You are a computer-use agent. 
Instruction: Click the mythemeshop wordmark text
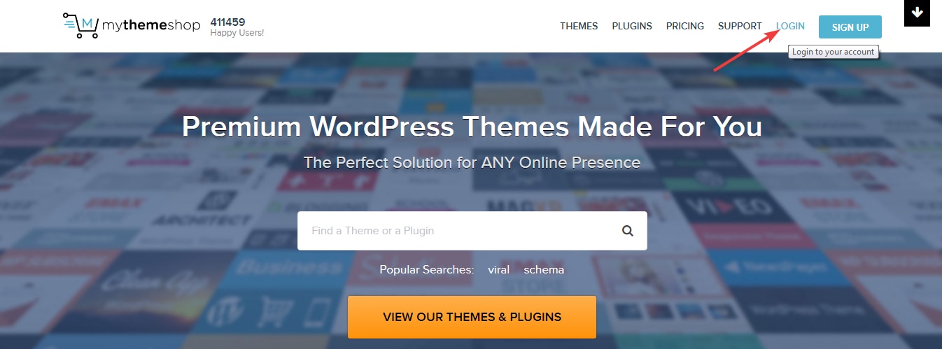point(151,26)
